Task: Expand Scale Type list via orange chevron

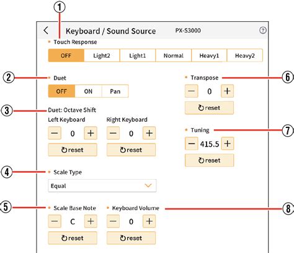Action: (148, 185)
